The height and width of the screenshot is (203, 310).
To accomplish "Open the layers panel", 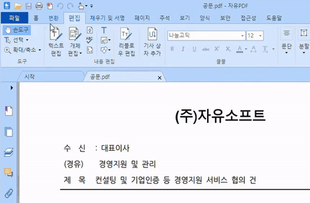I will point(9,152).
